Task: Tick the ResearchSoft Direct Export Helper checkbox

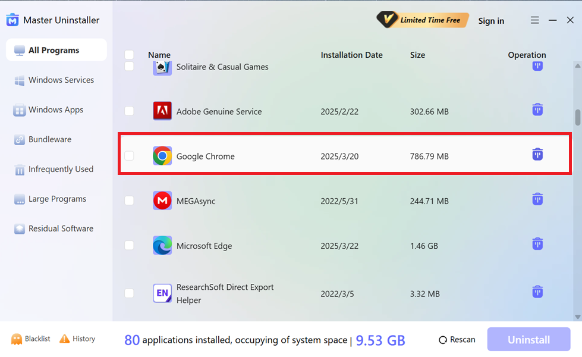Action: 129,293
